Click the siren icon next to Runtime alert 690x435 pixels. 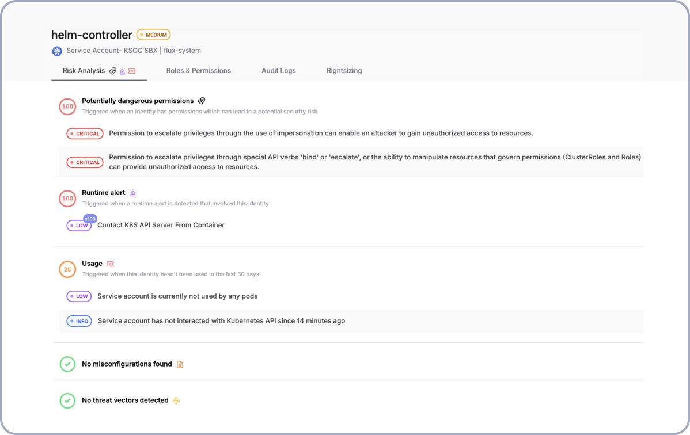pos(133,193)
